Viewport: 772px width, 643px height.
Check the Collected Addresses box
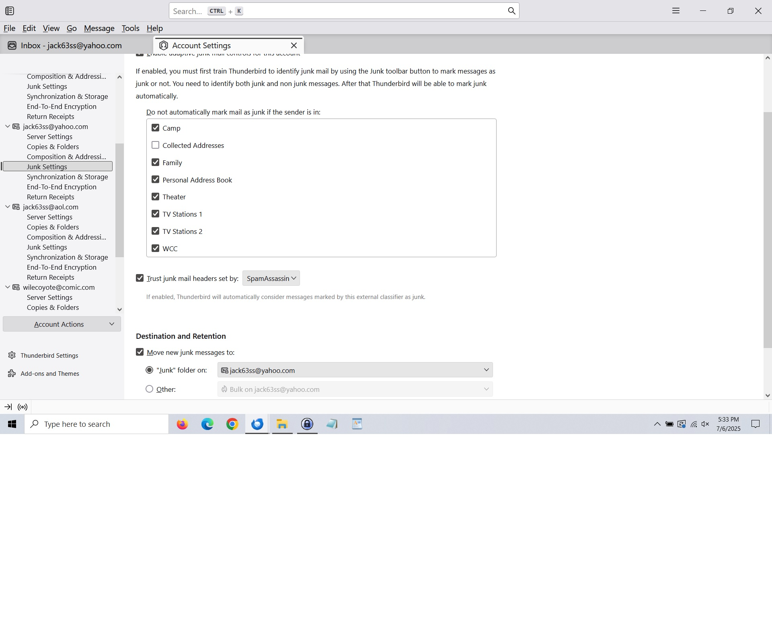(156, 145)
